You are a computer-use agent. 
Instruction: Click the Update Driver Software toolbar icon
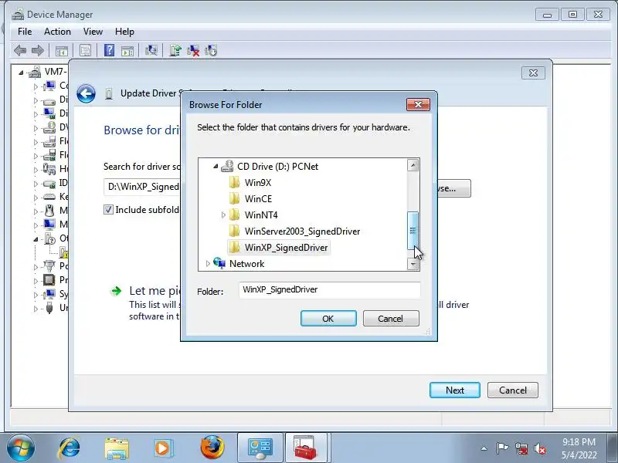coord(175,50)
